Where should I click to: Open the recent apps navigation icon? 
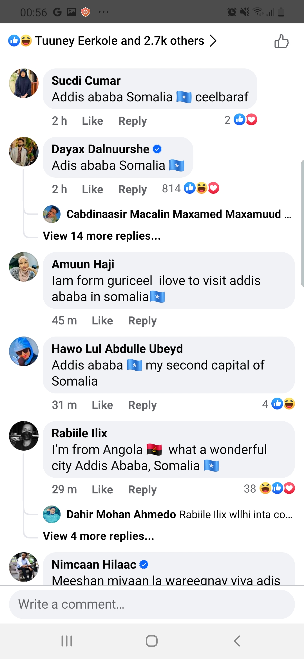coord(67,641)
